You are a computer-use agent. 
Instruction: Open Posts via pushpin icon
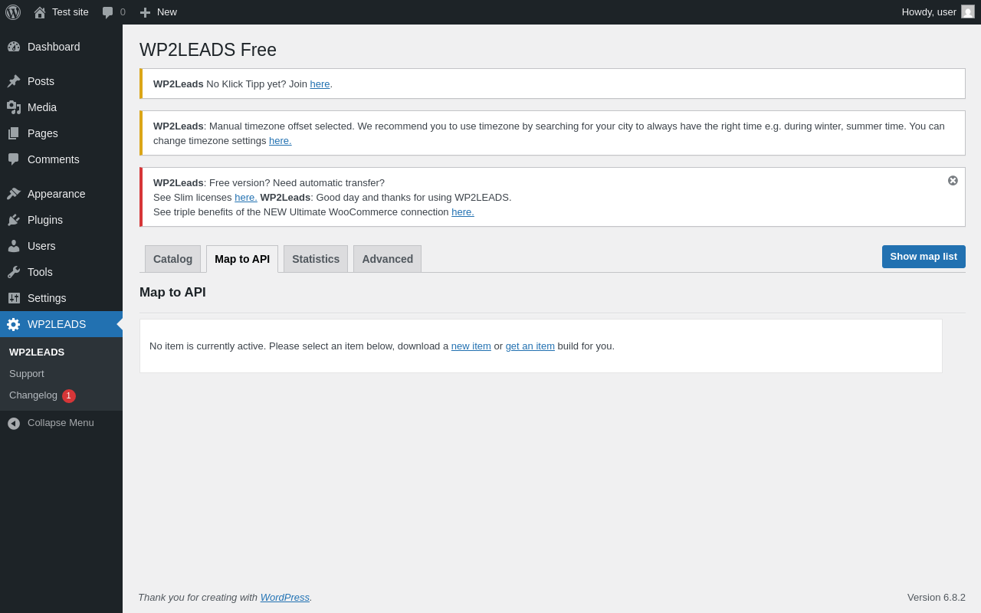tap(14, 81)
